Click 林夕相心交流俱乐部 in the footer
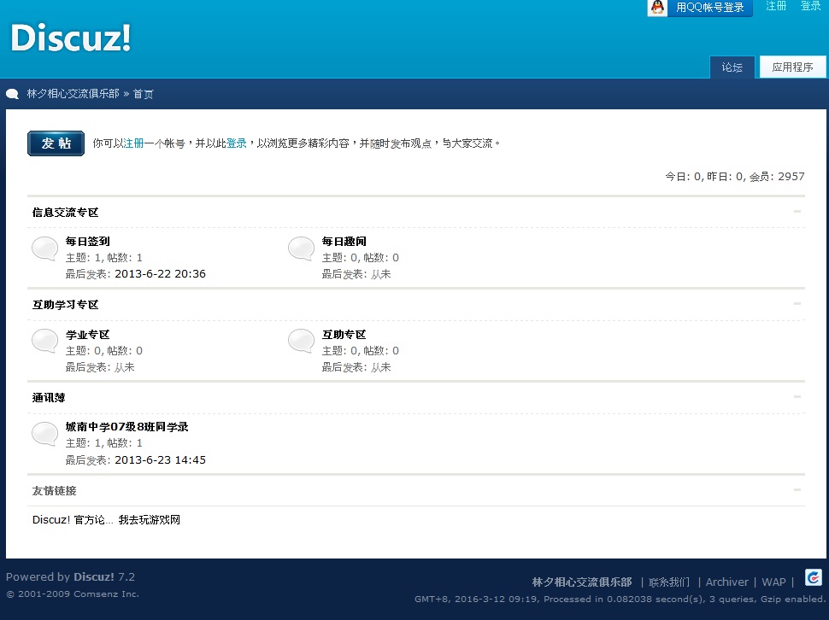 [582, 582]
